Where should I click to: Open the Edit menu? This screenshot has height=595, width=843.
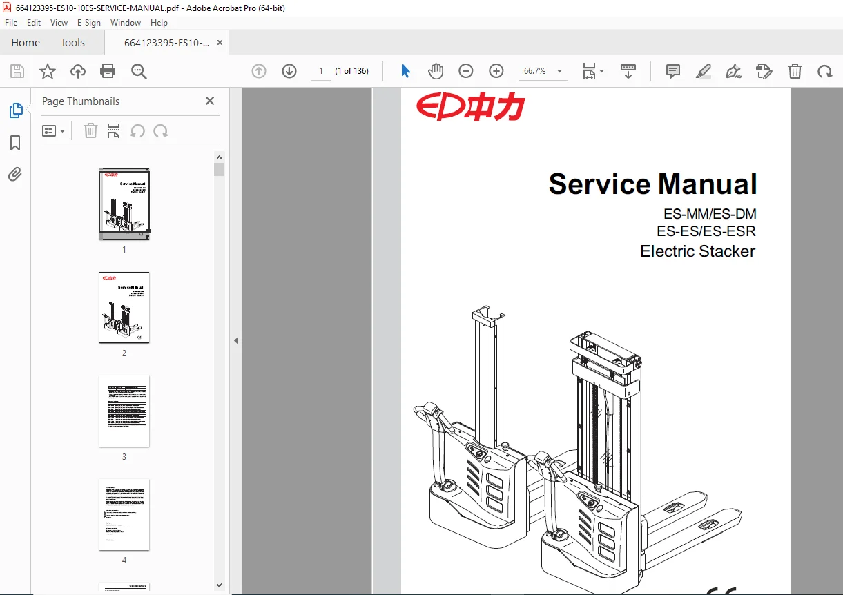[34, 23]
